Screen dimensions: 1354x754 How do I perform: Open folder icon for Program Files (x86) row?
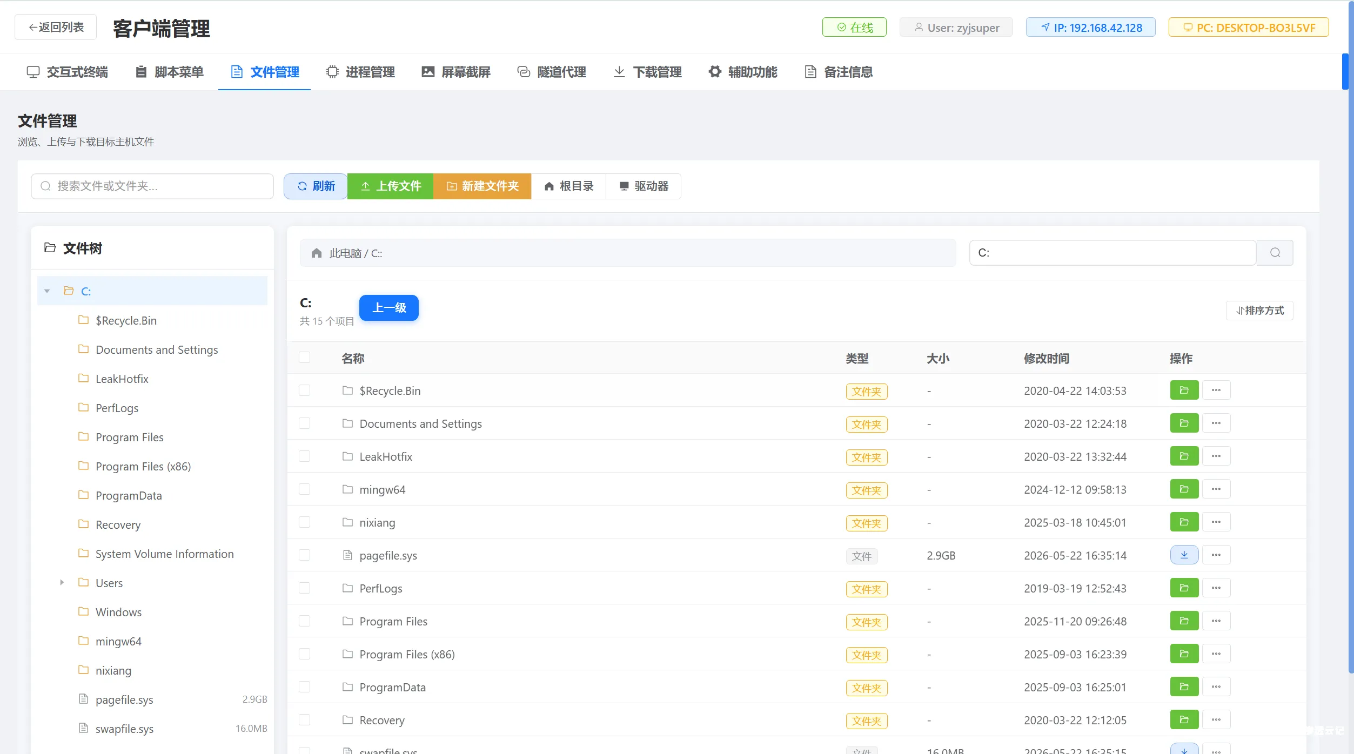1184,654
